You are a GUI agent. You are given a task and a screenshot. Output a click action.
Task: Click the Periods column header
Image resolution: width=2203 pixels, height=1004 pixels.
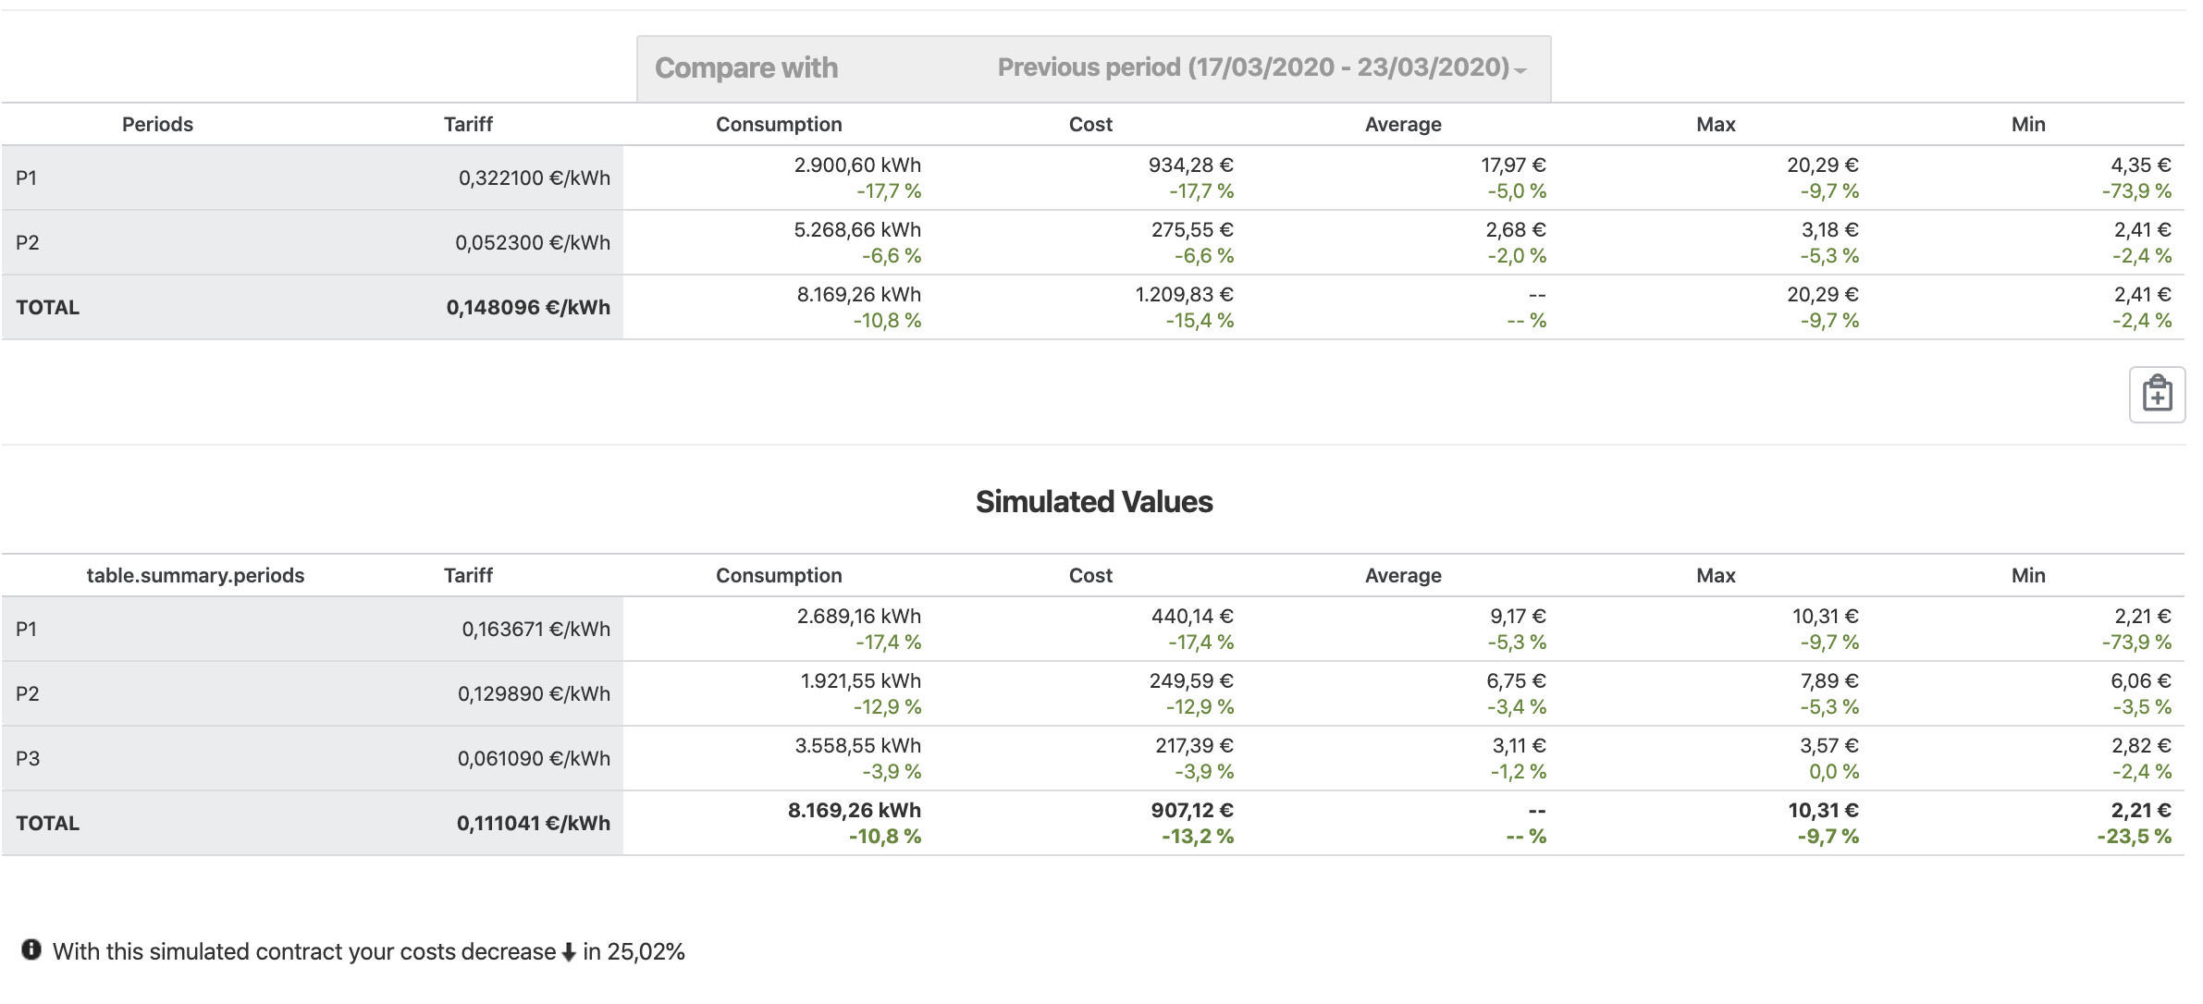click(157, 125)
